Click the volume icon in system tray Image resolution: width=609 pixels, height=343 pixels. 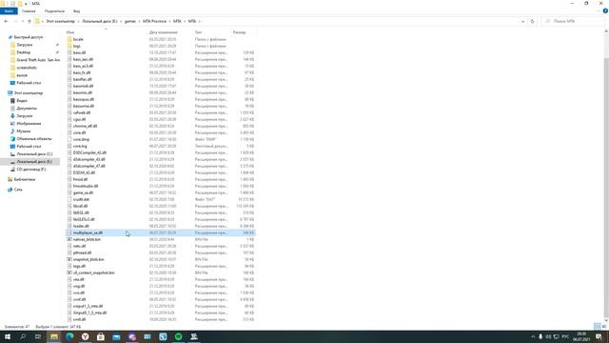[x=548, y=336]
